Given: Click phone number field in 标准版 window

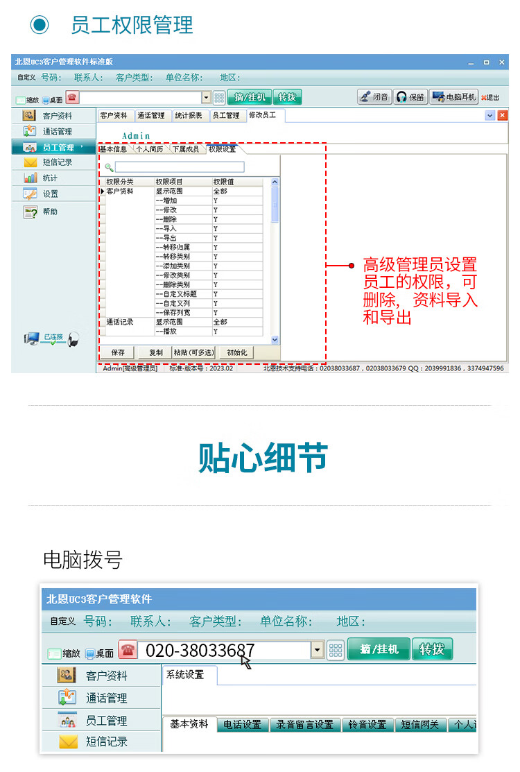Looking at the screenshot, I should [141, 98].
